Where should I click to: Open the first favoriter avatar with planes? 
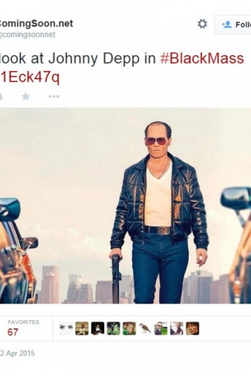(x=66, y=328)
